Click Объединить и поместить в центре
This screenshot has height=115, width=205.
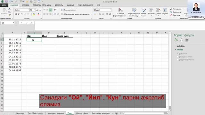coord(76,14)
